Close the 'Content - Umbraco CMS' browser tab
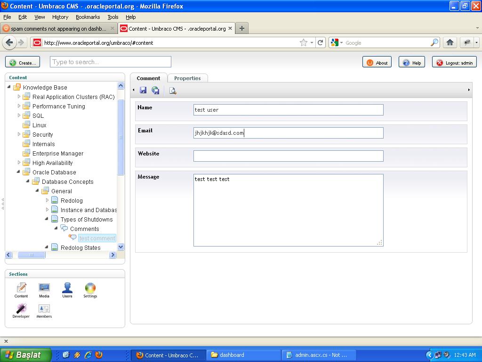Viewport: 482px width, 362px height. [x=230, y=28]
